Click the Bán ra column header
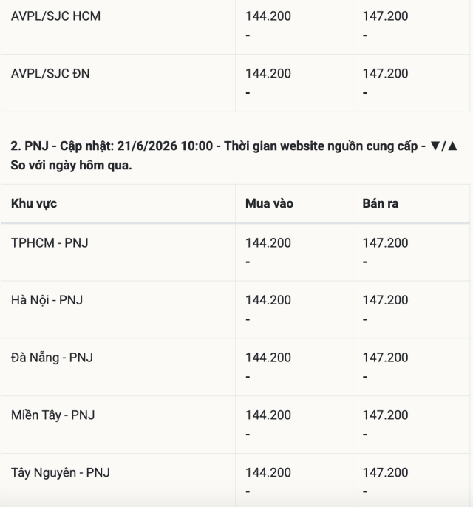The height and width of the screenshot is (507, 473). tap(380, 204)
